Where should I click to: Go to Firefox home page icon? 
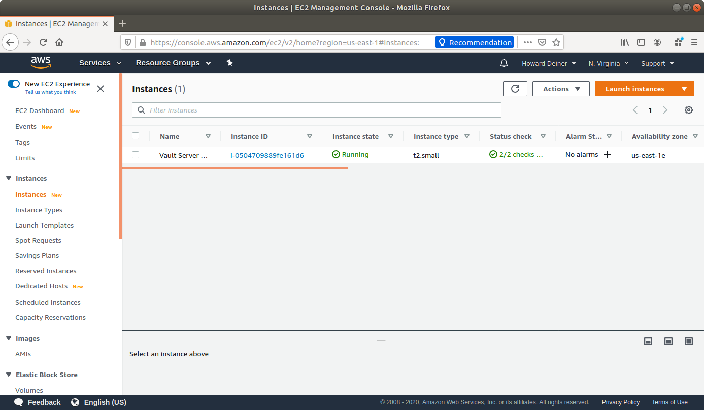(59, 42)
